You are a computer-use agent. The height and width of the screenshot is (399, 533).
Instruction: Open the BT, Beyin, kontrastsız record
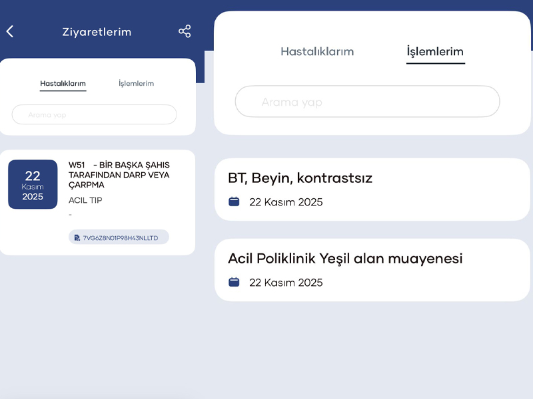(x=300, y=178)
